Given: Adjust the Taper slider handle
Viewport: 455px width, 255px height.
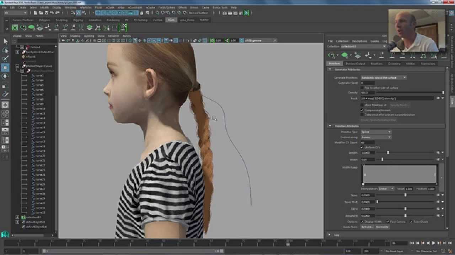Looking at the screenshot, I should pos(405,195).
